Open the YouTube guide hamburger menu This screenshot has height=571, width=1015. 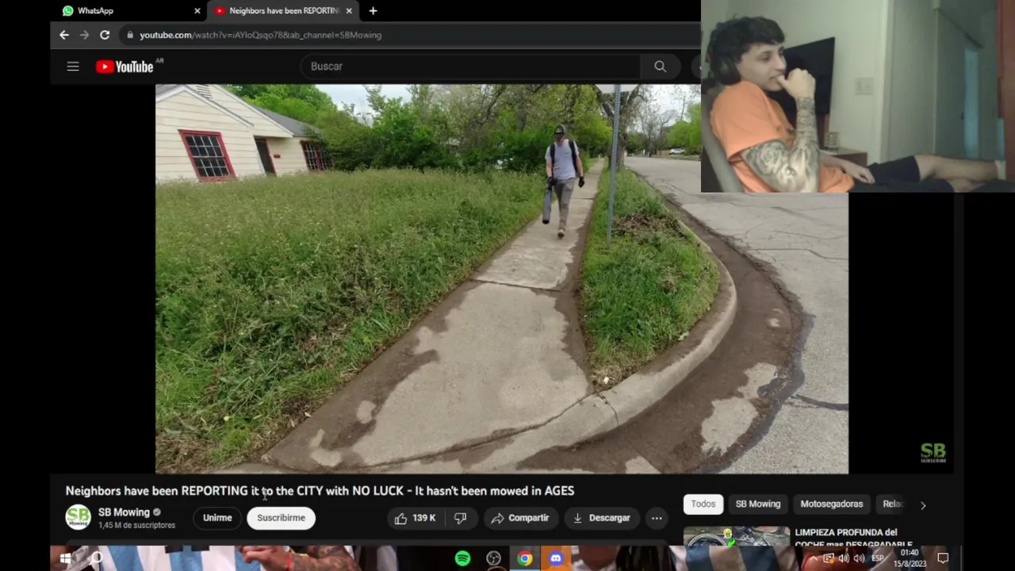73,67
